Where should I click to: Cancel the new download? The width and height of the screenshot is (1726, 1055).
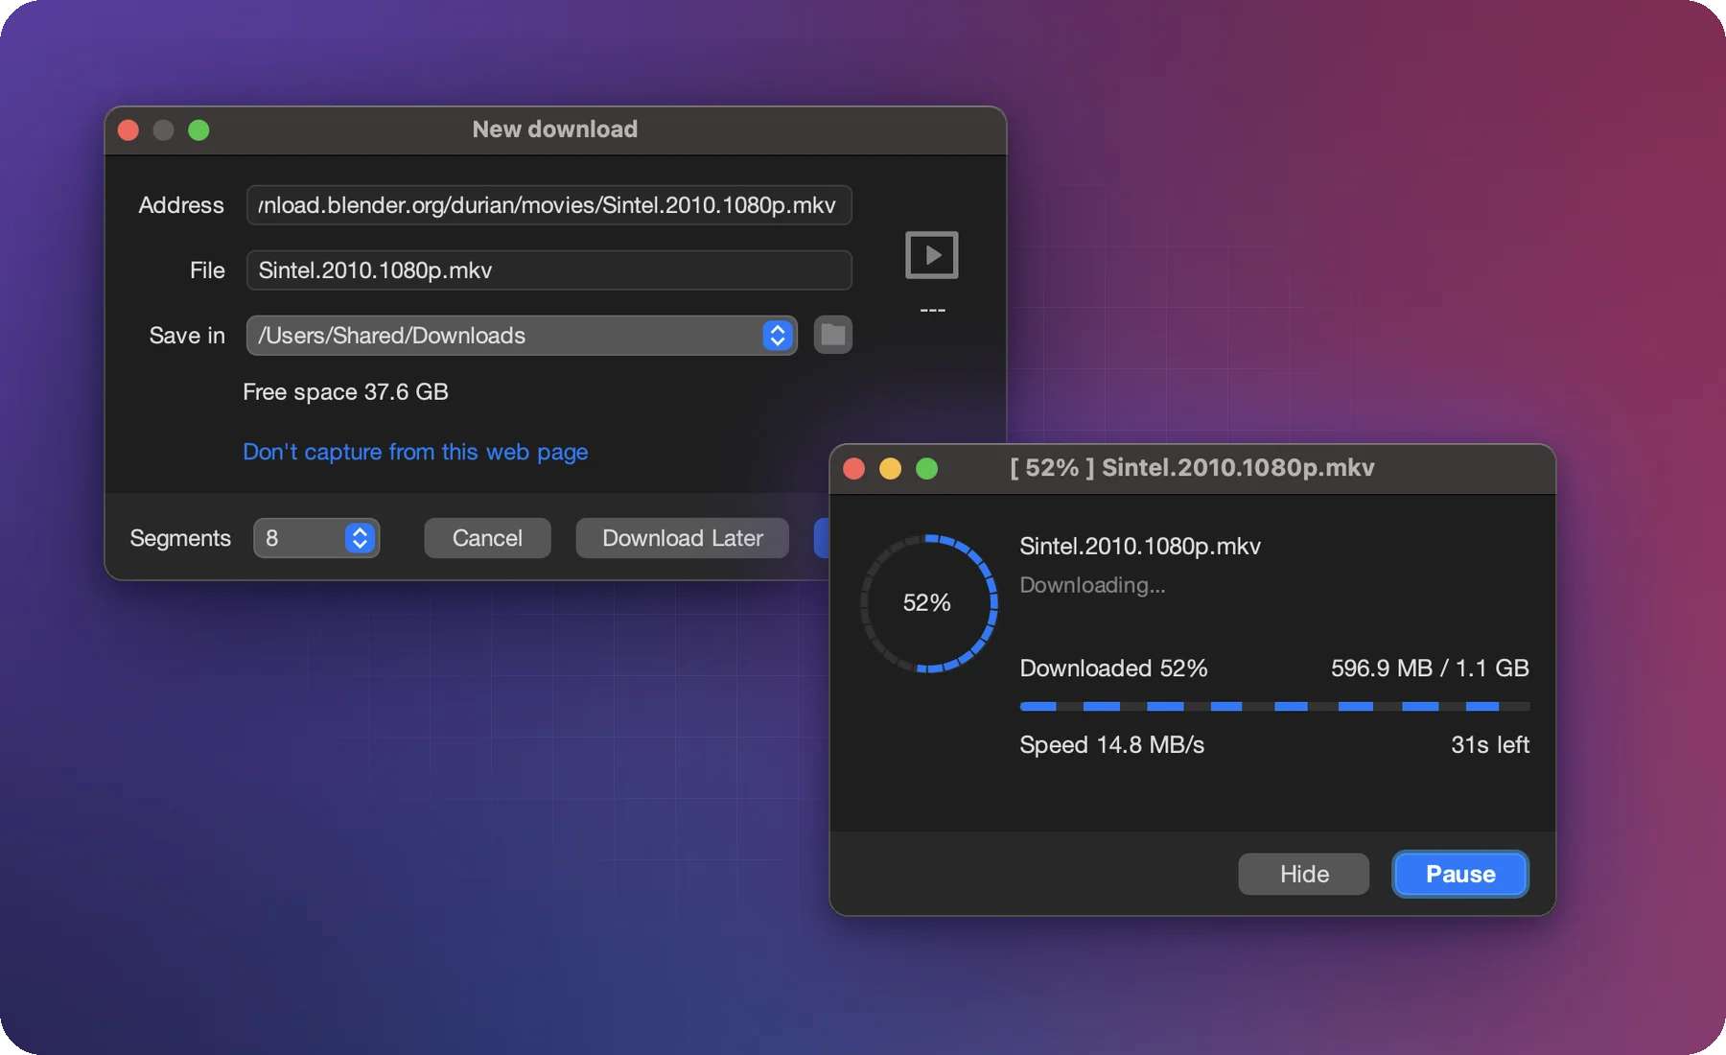click(487, 538)
